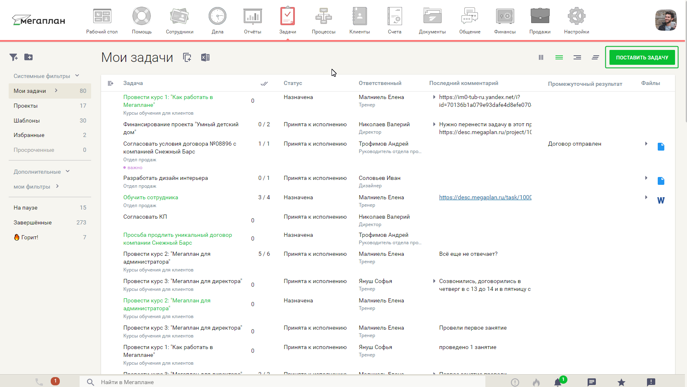687x387 pixels.
Task: Select Завершённые filter
Action: point(50,222)
